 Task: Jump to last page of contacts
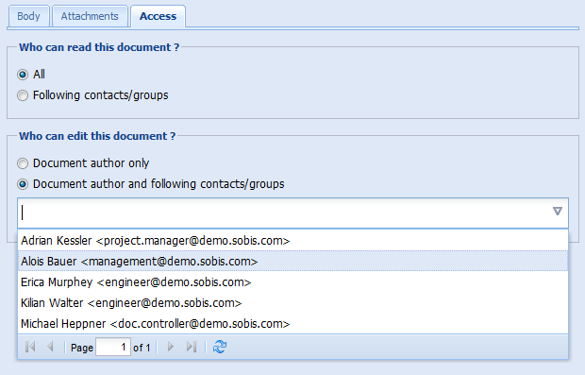pyautogui.click(x=192, y=347)
